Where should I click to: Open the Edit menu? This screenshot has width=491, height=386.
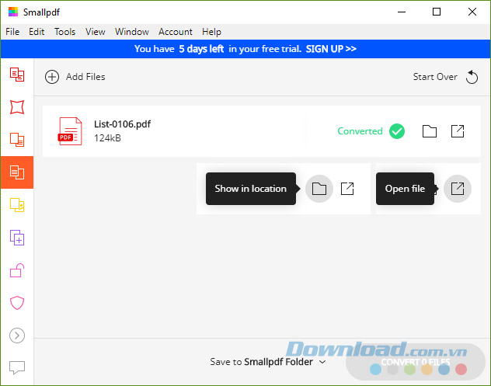(37, 32)
